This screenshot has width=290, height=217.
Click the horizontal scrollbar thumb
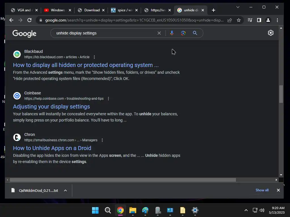pos(123,180)
